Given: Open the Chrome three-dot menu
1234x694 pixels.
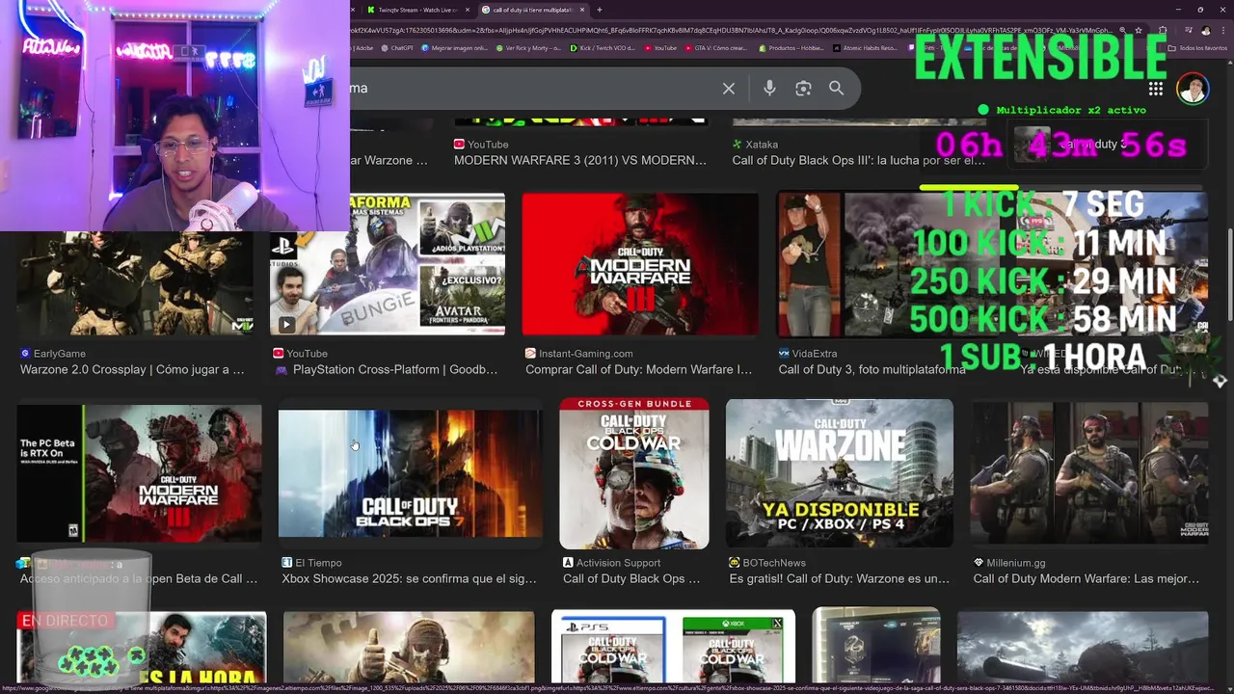Looking at the screenshot, I should pos(1221,30).
